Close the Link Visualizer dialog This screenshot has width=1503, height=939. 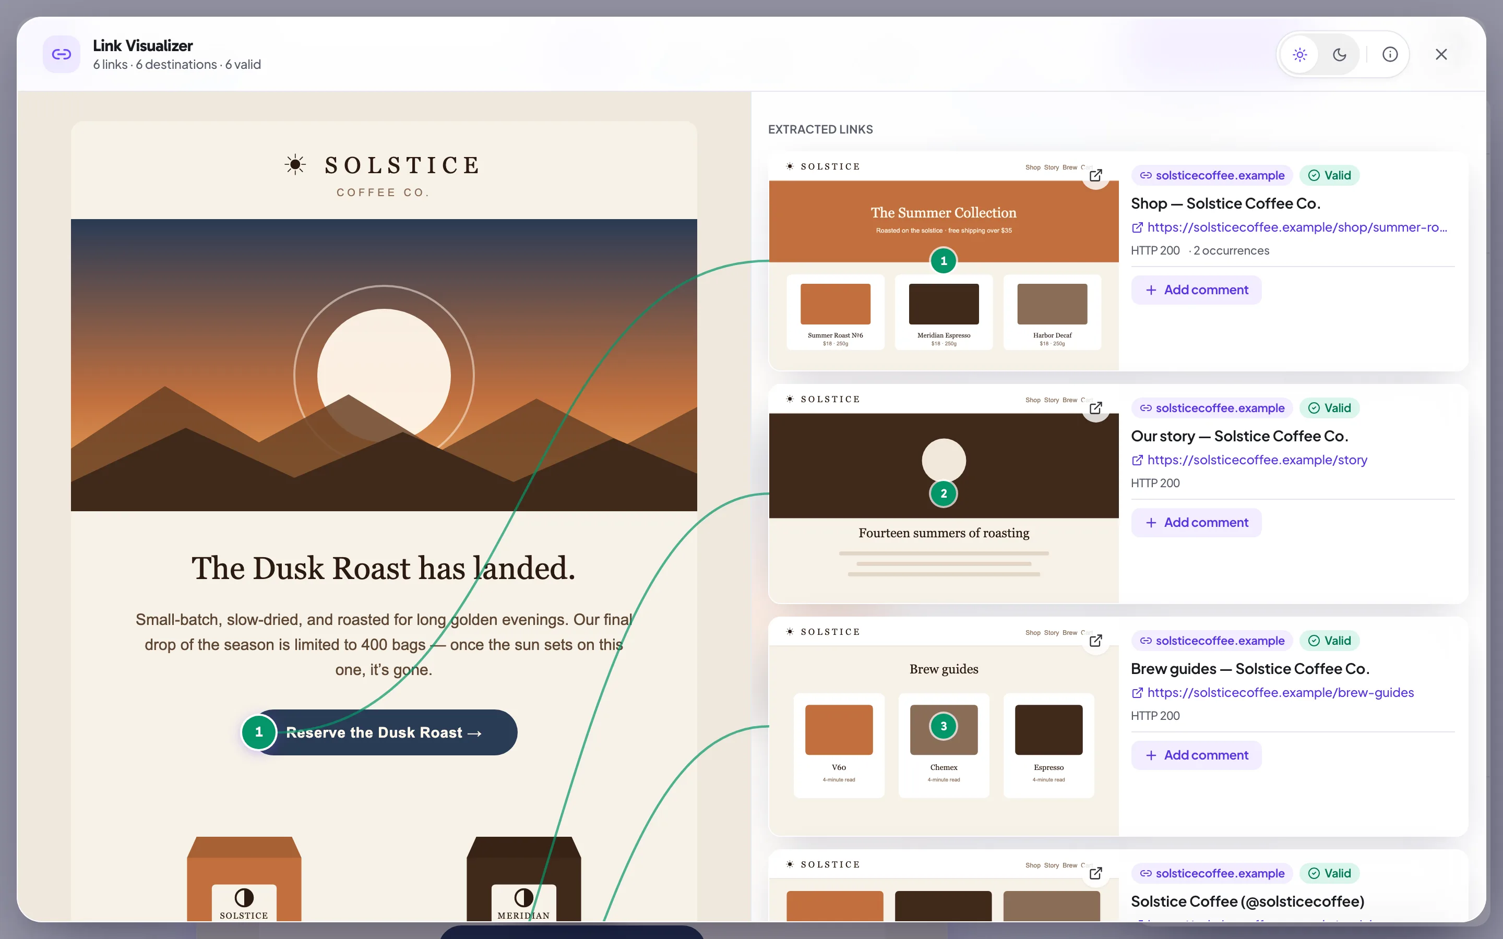1441,55
